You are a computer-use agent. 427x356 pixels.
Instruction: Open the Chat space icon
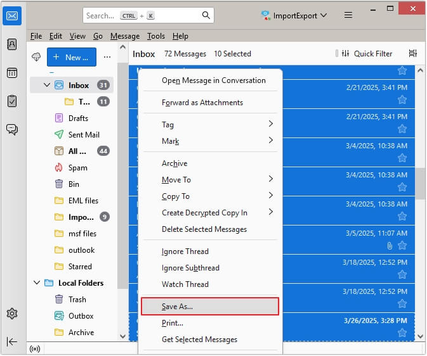click(x=12, y=129)
